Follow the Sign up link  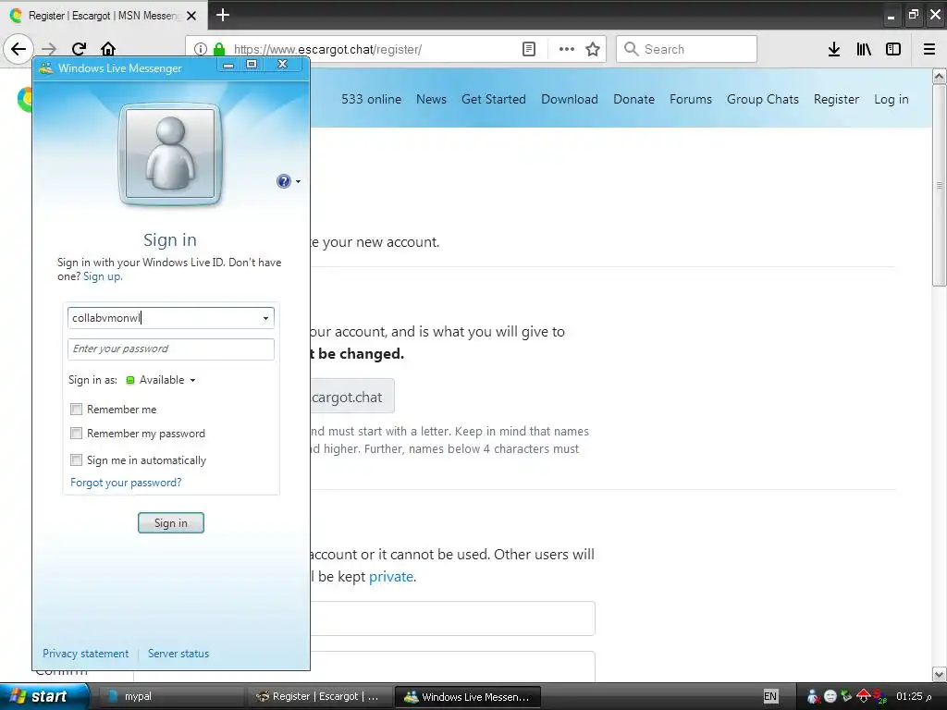click(102, 276)
